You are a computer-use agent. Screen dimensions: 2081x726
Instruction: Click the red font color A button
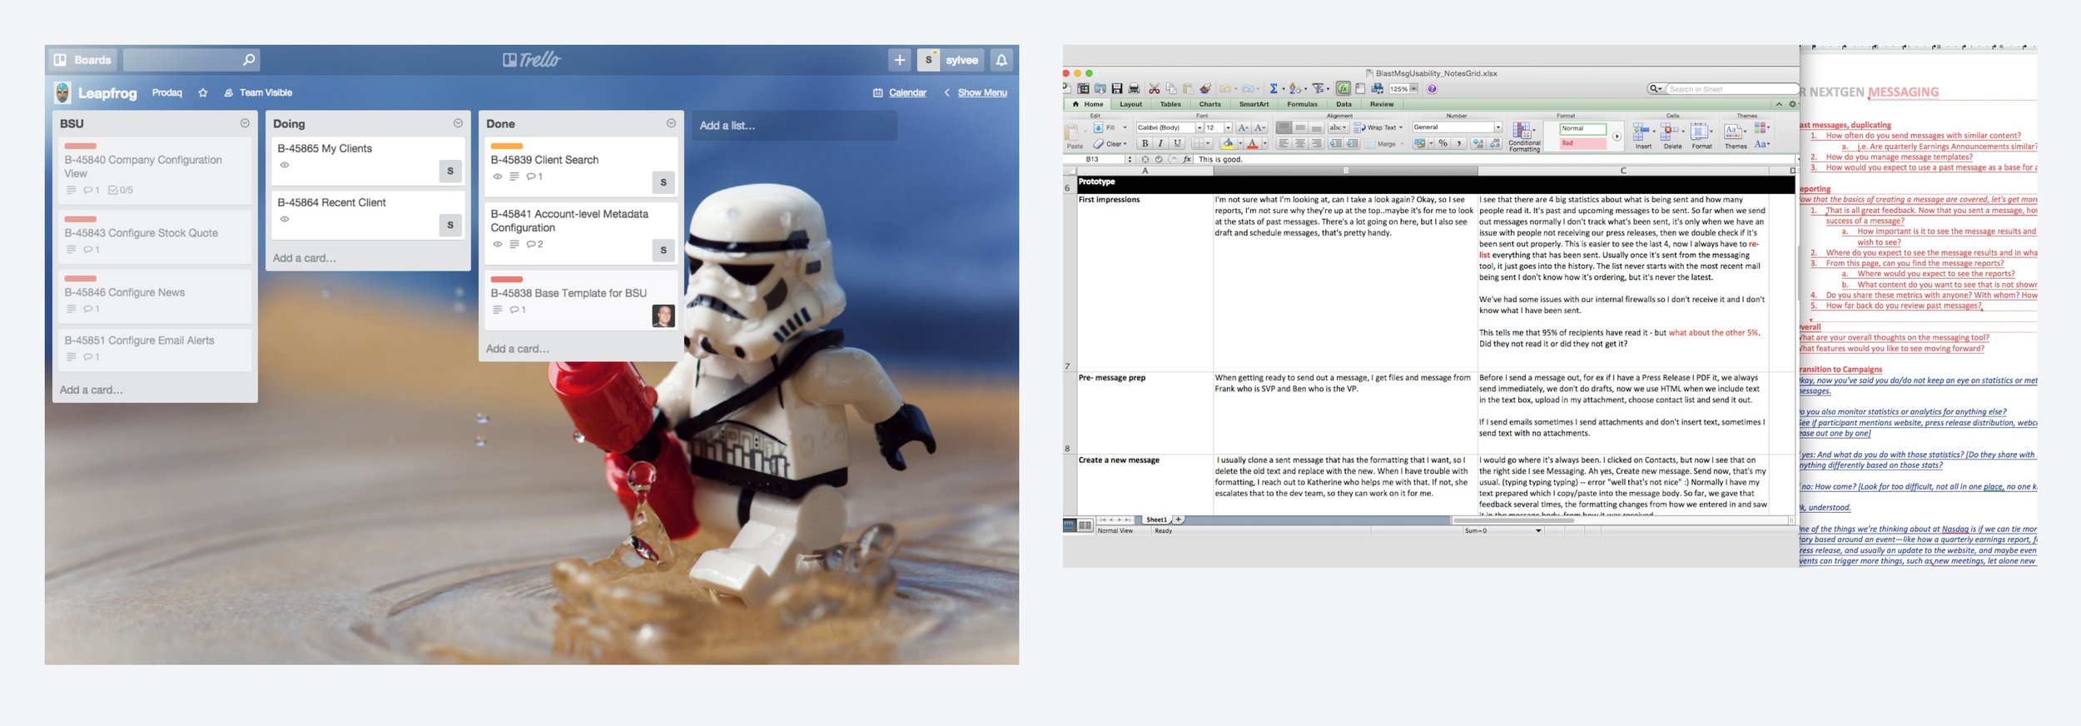[x=1252, y=143]
